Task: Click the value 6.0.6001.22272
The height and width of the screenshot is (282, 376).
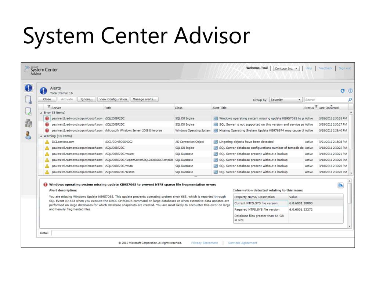Action: click(301, 209)
